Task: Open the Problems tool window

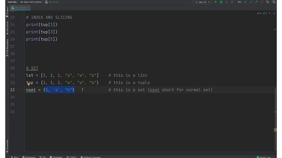Action: 29,157
